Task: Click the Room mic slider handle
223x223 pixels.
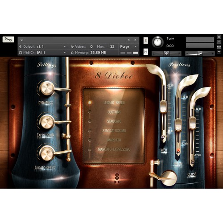Action: click(178, 124)
